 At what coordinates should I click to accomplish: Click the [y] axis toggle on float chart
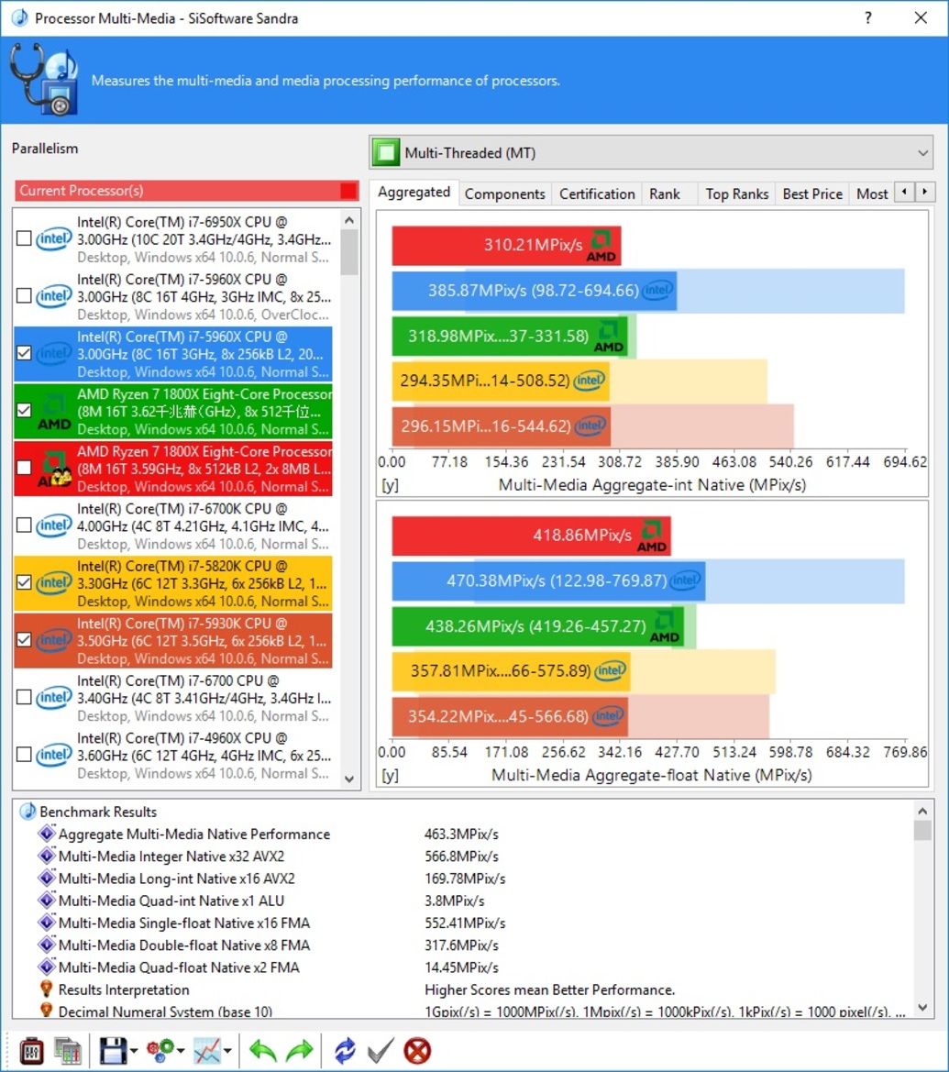point(390,775)
